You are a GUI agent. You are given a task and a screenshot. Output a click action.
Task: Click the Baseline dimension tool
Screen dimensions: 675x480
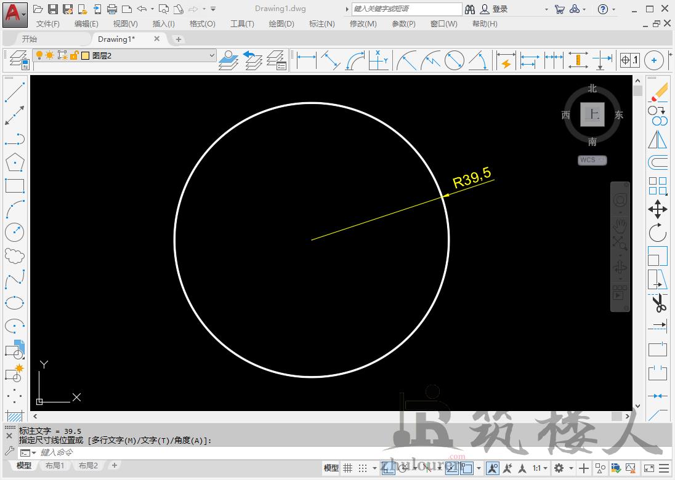[530, 60]
